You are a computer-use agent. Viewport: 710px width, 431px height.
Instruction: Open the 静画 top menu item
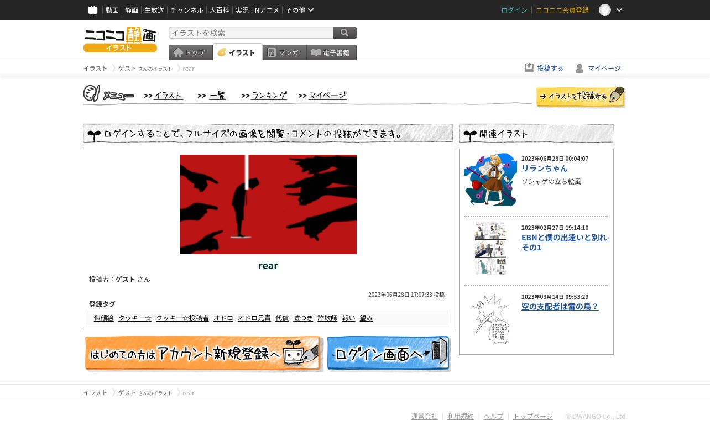click(132, 10)
